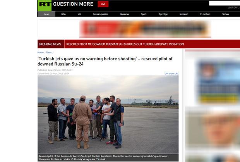Open the Shows menu

click(x=225, y=14)
